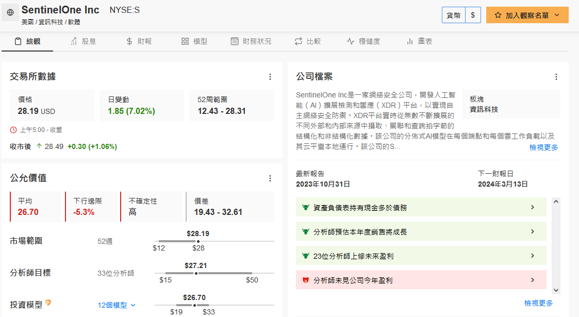Click the NYSE:S ticker label
This screenshot has width=579, height=317.
click(124, 10)
